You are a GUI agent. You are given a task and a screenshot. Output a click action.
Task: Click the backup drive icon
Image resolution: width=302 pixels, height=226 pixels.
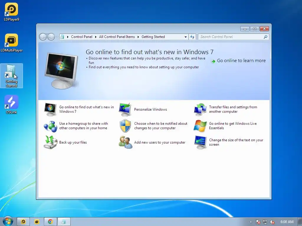pos(50,142)
